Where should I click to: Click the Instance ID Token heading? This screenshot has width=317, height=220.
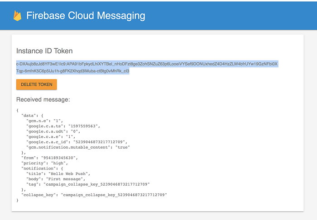coord(44,51)
